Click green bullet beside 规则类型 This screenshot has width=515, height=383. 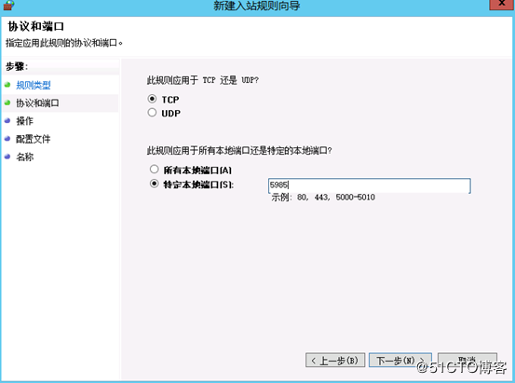[7, 85]
